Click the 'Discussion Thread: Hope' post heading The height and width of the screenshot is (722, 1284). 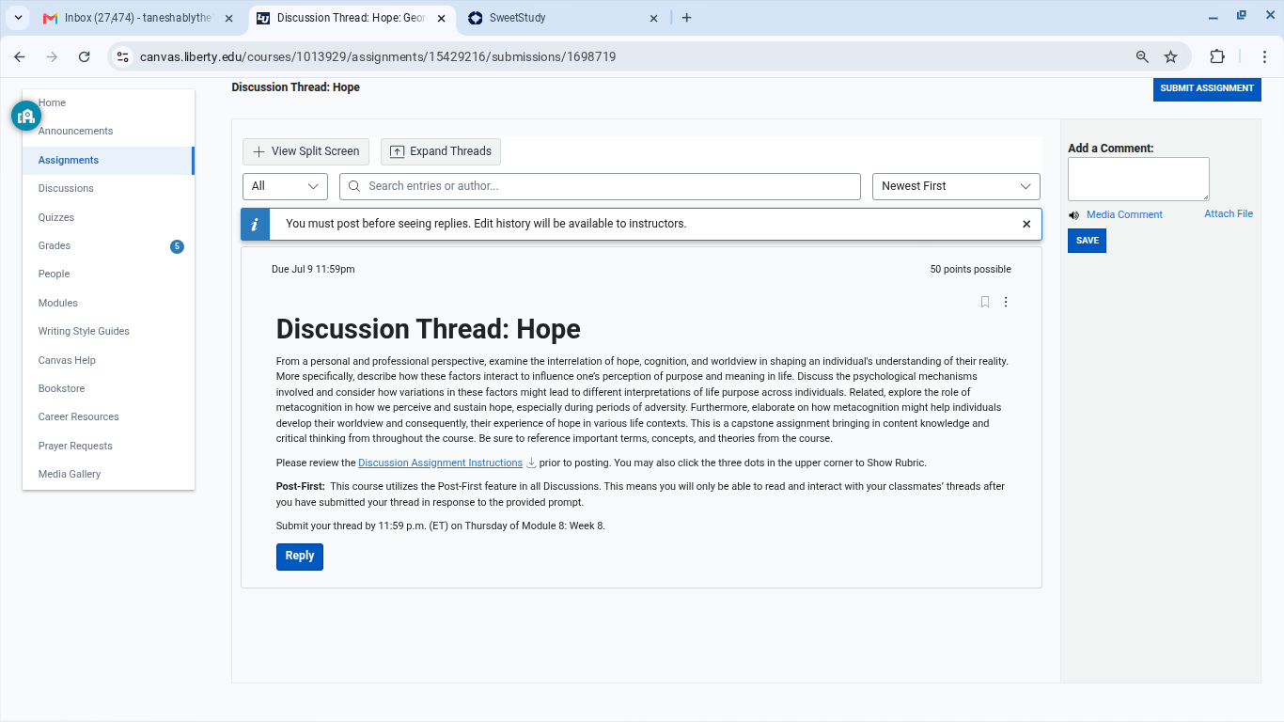tap(428, 329)
